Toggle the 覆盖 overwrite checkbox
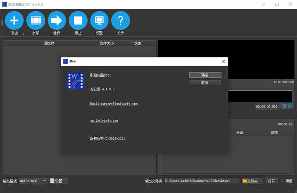297x193 pixels. pos(282,181)
